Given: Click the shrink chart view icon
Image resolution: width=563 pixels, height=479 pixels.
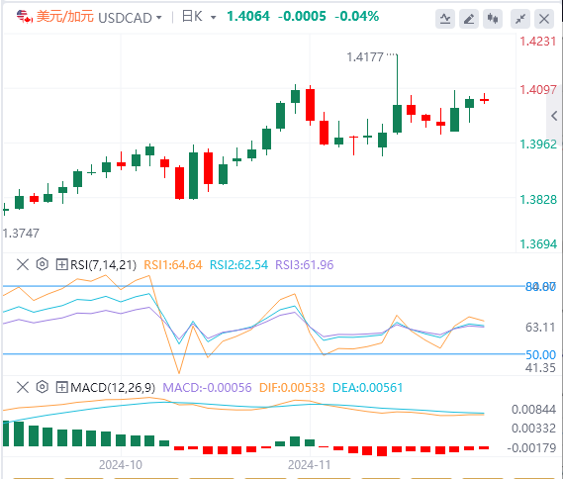Looking at the screenshot, I should coord(520,19).
